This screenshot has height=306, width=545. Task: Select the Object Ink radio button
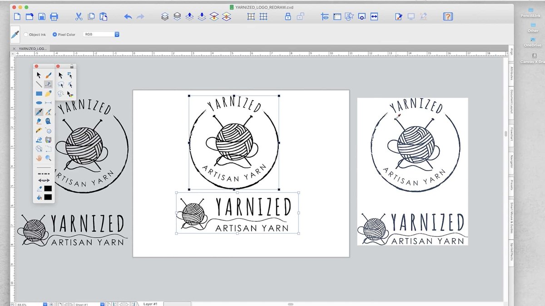pyautogui.click(x=26, y=34)
